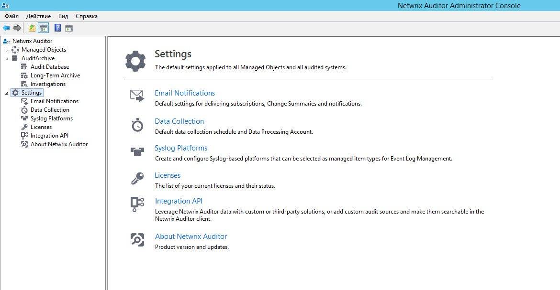
Task: Click the large key Licenses icon
Action: point(137,178)
